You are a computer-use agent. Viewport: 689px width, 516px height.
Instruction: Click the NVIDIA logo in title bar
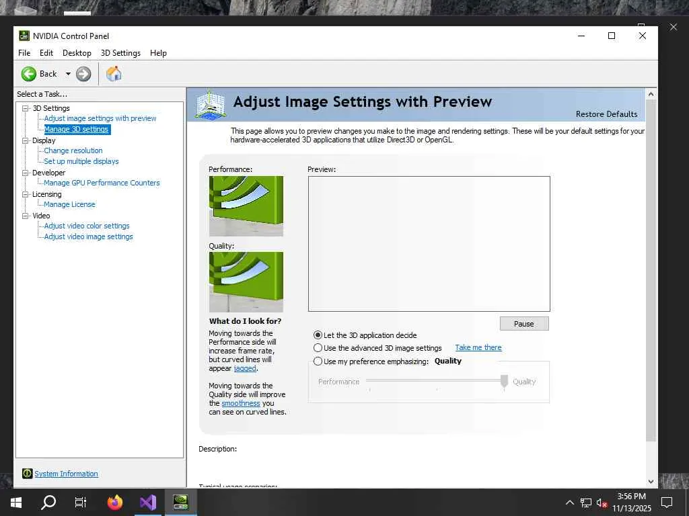[24, 36]
